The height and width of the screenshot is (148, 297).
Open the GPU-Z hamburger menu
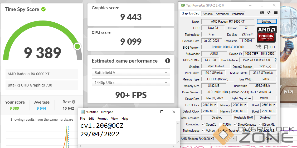pos(276,12)
